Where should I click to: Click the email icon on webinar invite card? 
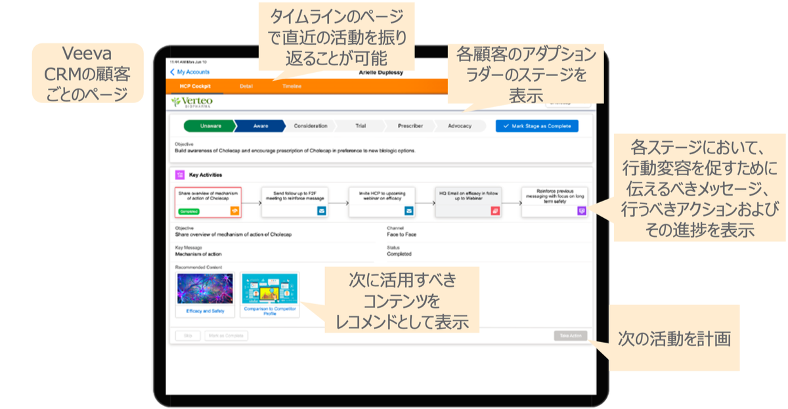[x=408, y=211]
